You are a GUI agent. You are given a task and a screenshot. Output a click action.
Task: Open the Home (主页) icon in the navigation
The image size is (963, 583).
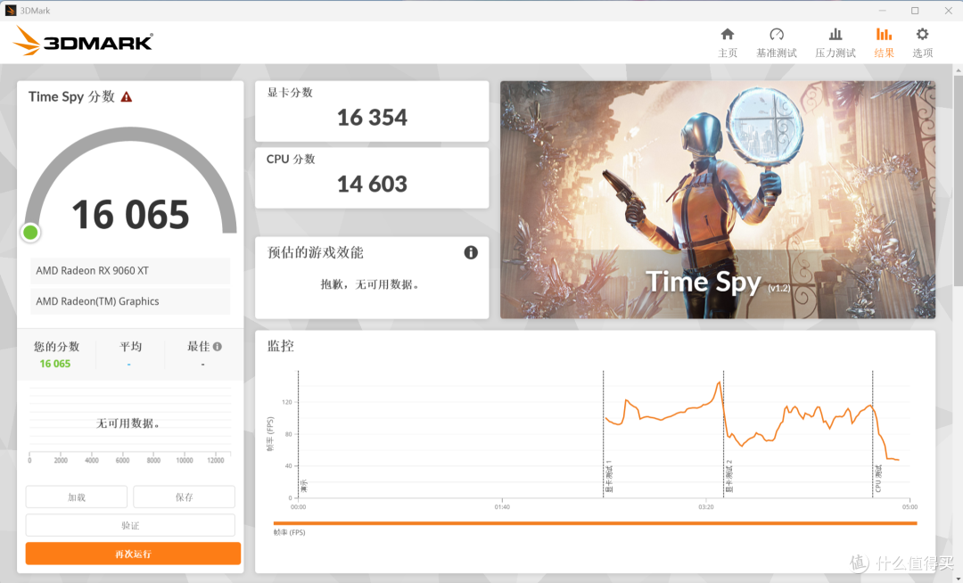(728, 35)
